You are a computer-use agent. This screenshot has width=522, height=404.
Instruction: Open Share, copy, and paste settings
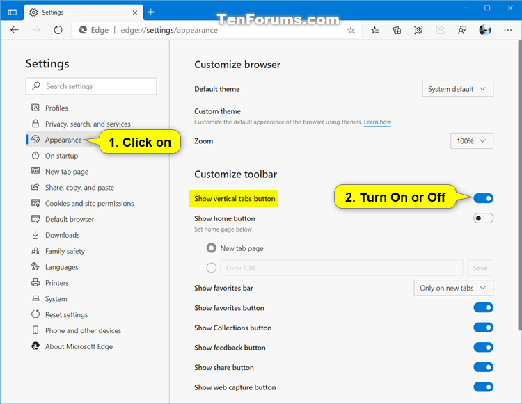click(79, 188)
